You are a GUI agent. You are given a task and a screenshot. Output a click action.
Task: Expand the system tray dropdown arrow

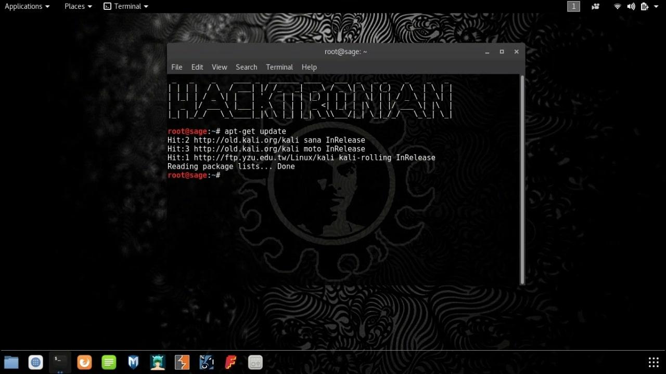pyautogui.click(x=656, y=6)
